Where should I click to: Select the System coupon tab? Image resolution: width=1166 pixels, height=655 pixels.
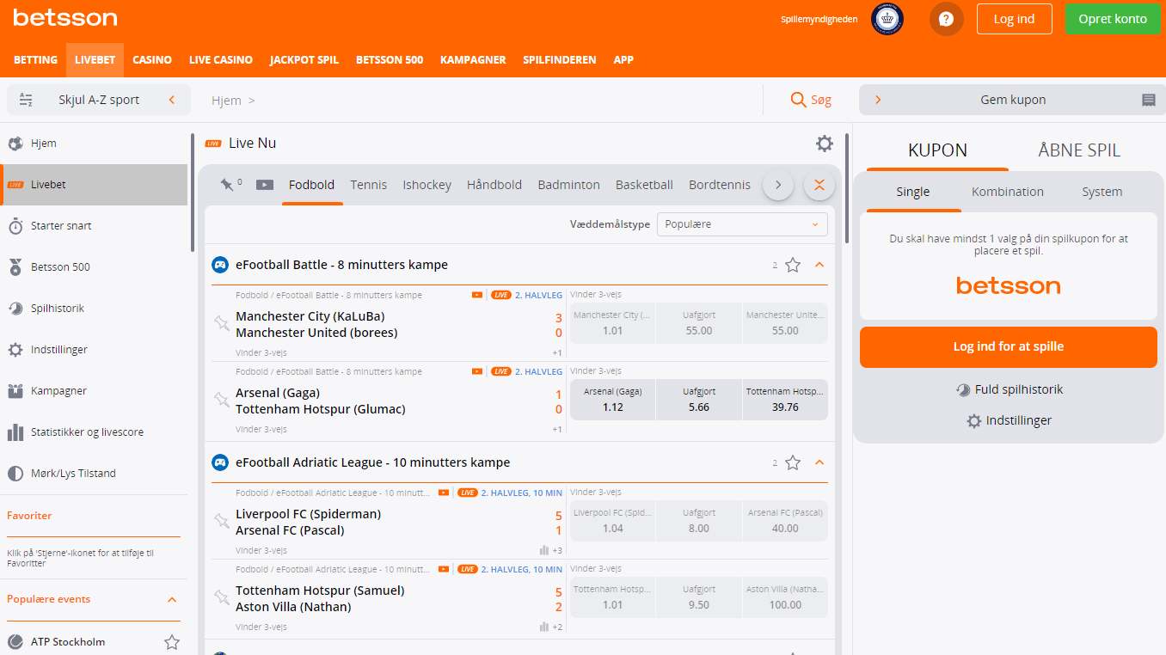pos(1102,192)
